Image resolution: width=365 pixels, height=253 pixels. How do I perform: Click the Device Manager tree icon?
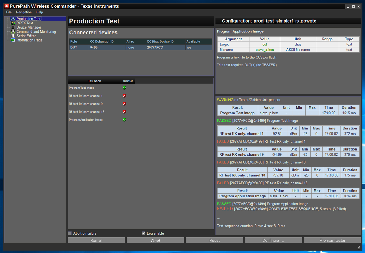point(13,27)
